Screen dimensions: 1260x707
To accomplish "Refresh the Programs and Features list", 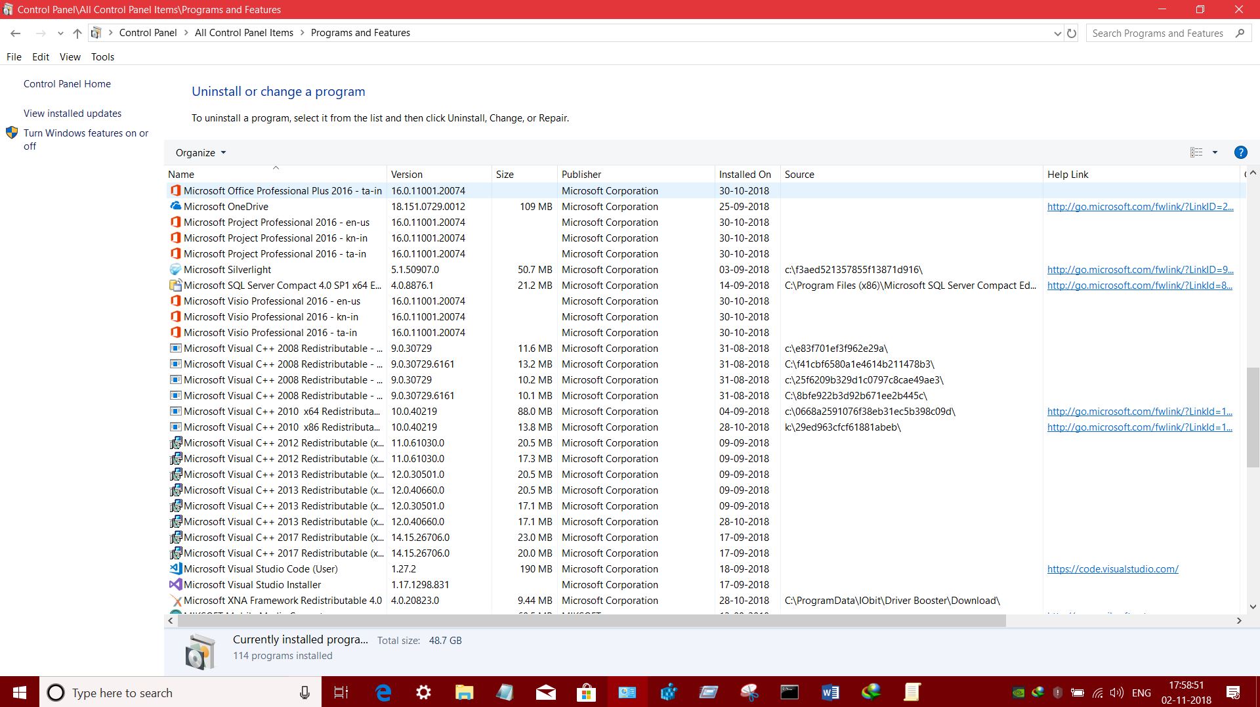I will tap(1072, 33).
